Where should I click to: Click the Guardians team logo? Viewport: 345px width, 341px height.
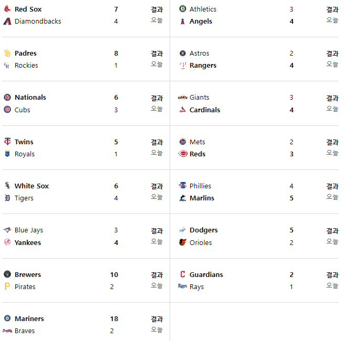point(183,274)
